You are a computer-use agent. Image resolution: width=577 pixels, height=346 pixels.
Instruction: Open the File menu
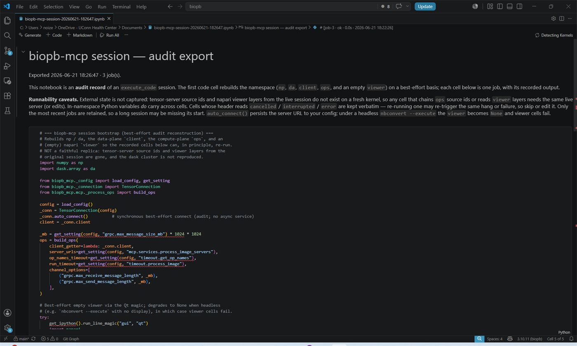[x=19, y=7]
